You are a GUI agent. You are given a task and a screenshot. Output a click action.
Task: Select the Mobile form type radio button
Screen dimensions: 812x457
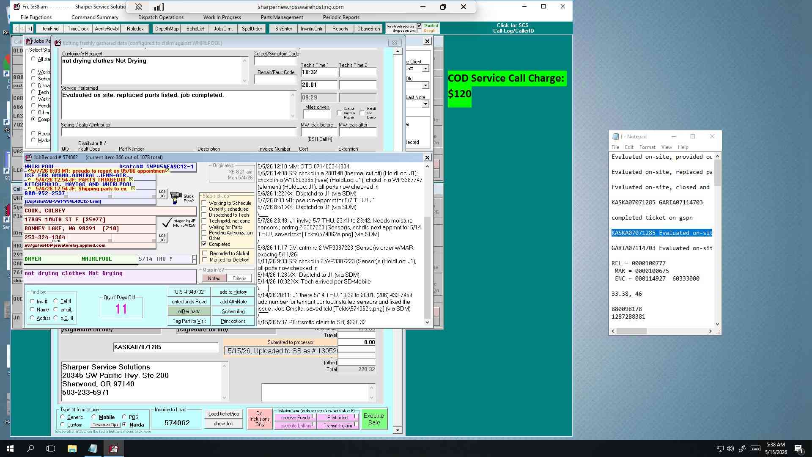[x=94, y=417]
